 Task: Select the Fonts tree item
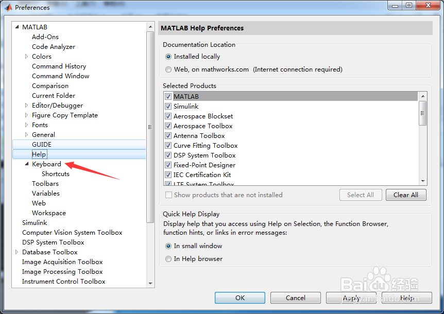pyautogui.click(x=40, y=125)
